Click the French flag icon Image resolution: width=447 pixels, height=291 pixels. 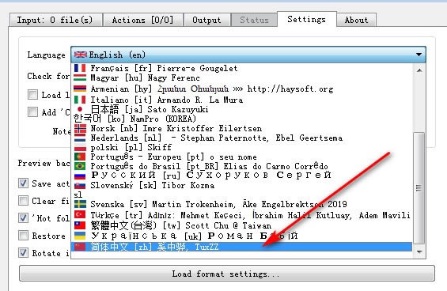[80, 68]
